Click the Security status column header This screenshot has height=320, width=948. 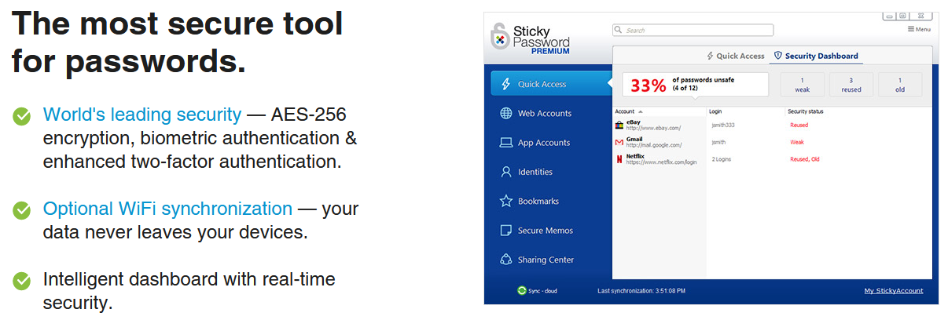[806, 111]
